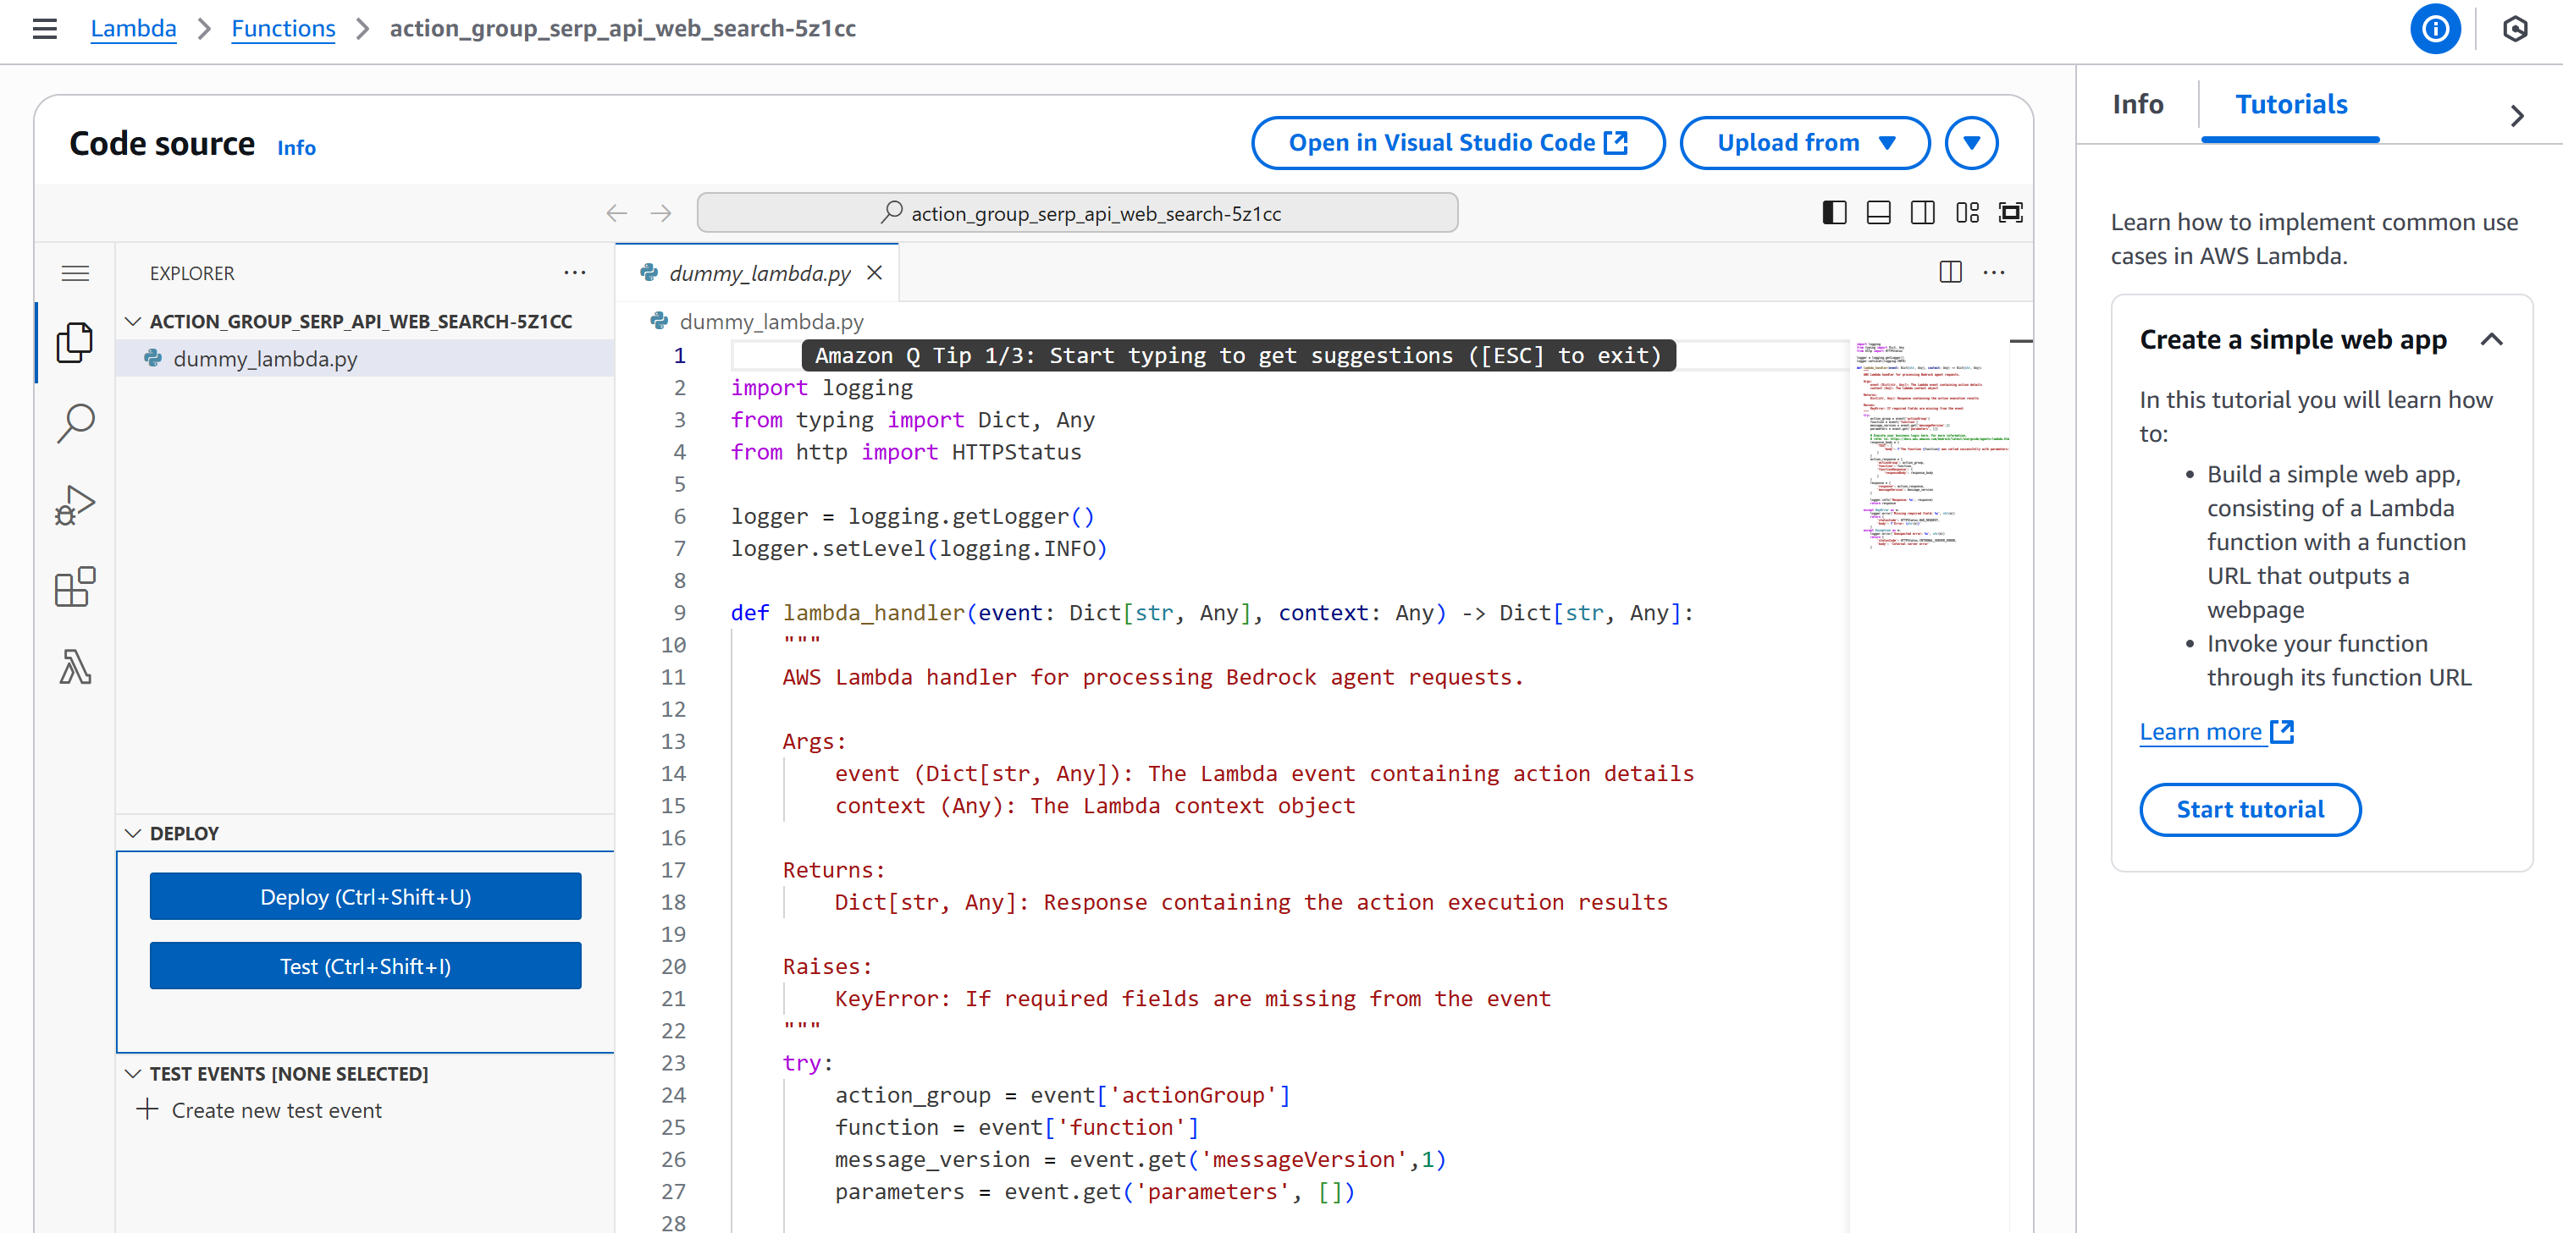Screen dimensions: 2563x1233
Task: Open the Extensions panel icon
Action: 75,586
